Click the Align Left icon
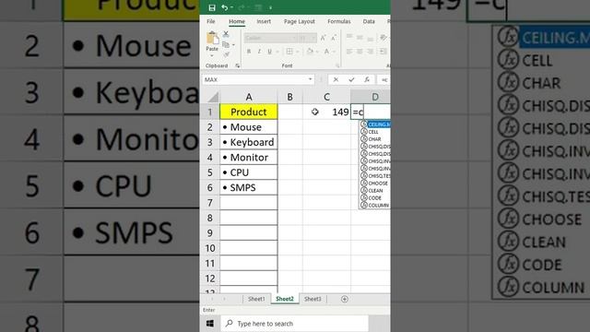Image resolution: width=590 pixels, height=332 pixels. point(349,52)
